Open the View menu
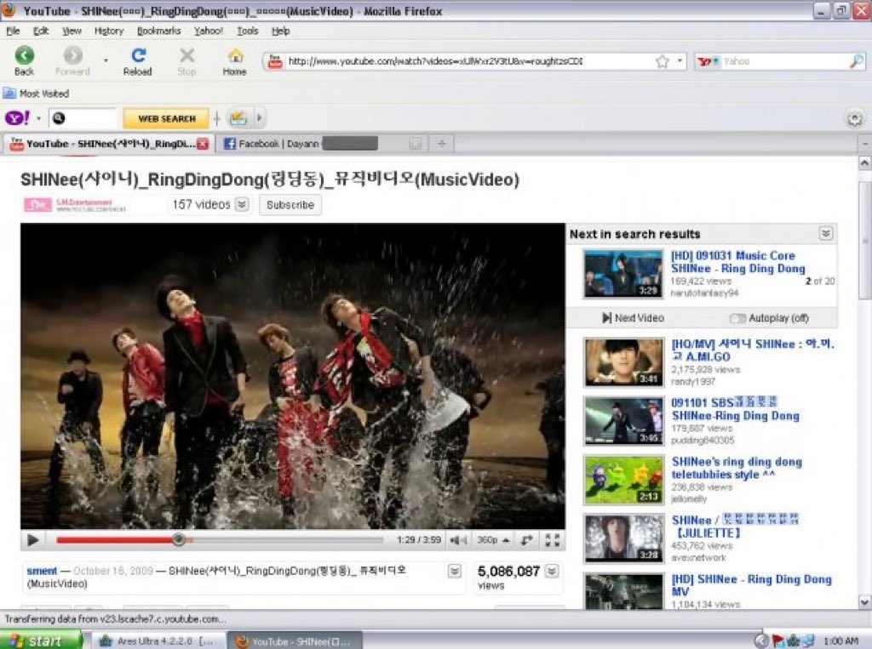The image size is (872, 649). (72, 31)
